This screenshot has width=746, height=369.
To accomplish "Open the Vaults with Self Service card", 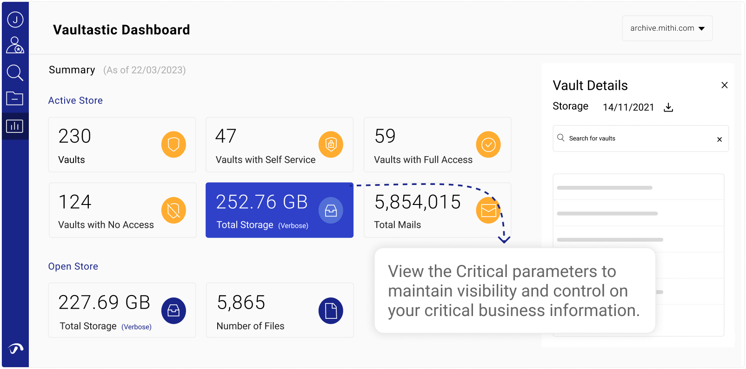I will click(x=279, y=145).
